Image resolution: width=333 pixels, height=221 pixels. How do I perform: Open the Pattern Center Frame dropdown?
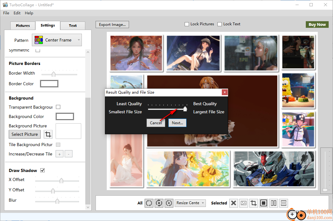[57, 40]
